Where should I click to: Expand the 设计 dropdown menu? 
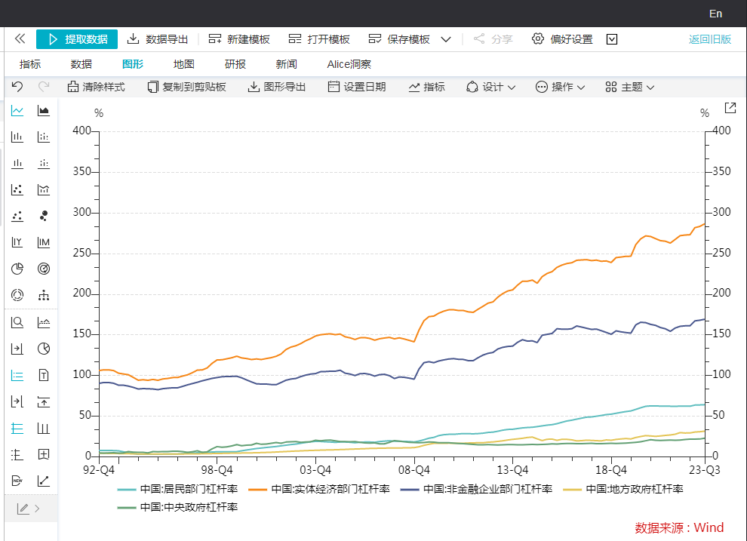click(491, 87)
